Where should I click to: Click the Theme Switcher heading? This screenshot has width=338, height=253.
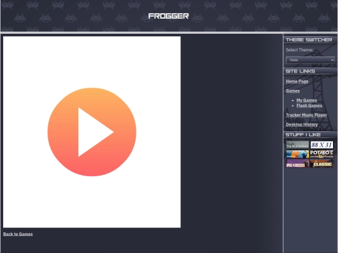tap(309, 40)
